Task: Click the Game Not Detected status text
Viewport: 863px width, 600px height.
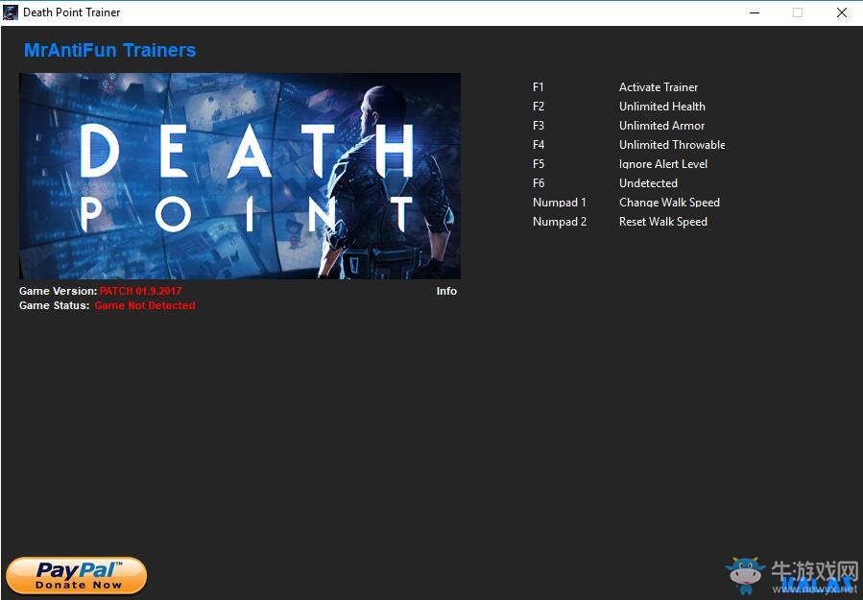Action: click(145, 305)
